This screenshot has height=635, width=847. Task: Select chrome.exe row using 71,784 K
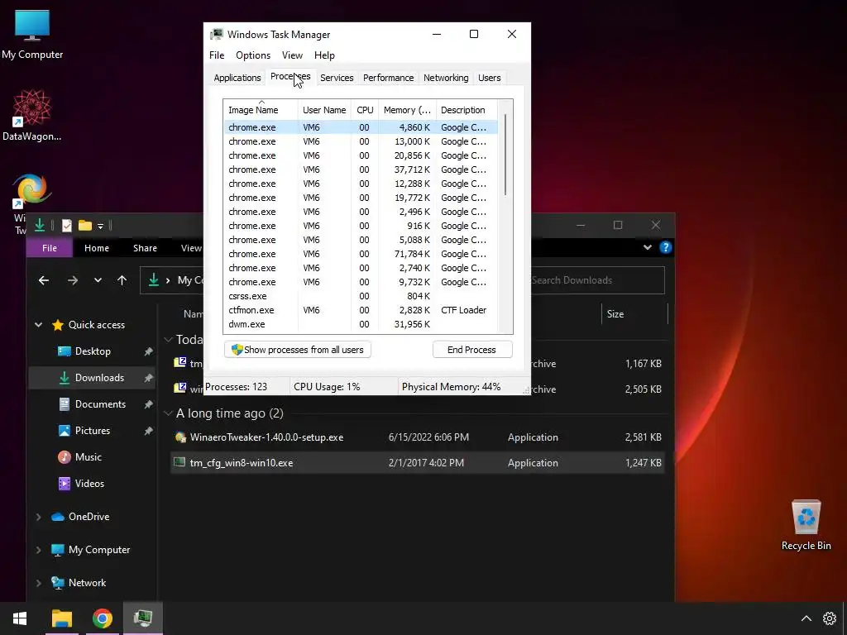360,254
